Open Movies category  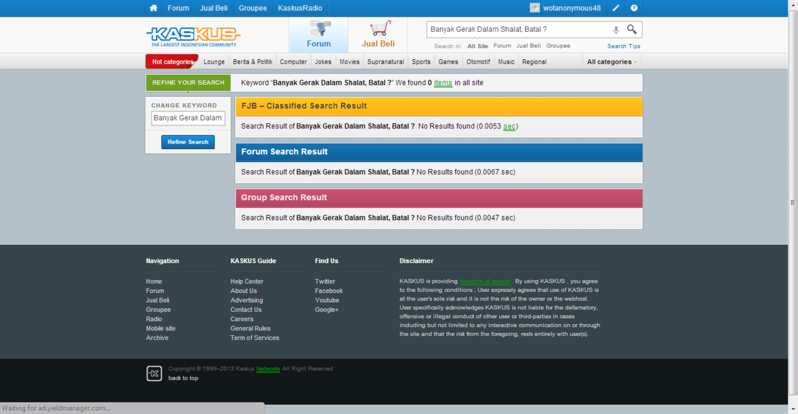(x=349, y=62)
